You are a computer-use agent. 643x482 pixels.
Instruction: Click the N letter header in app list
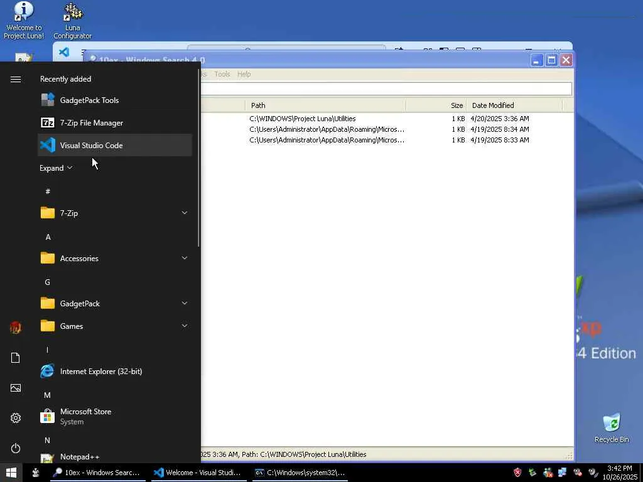tap(48, 440)
